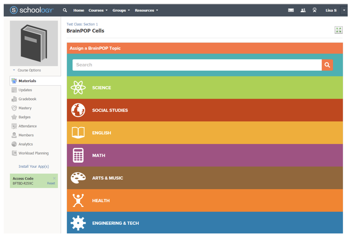Open Badges in course sidebar

tap(24, 117)
